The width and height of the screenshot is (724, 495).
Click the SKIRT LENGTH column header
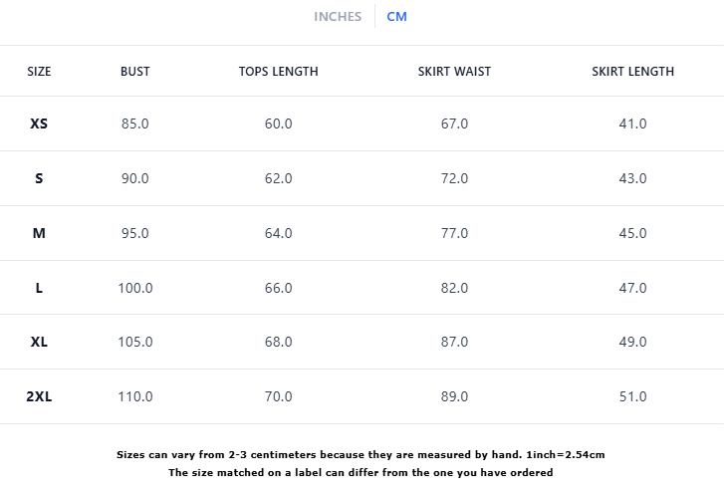(x=632, y=72)
